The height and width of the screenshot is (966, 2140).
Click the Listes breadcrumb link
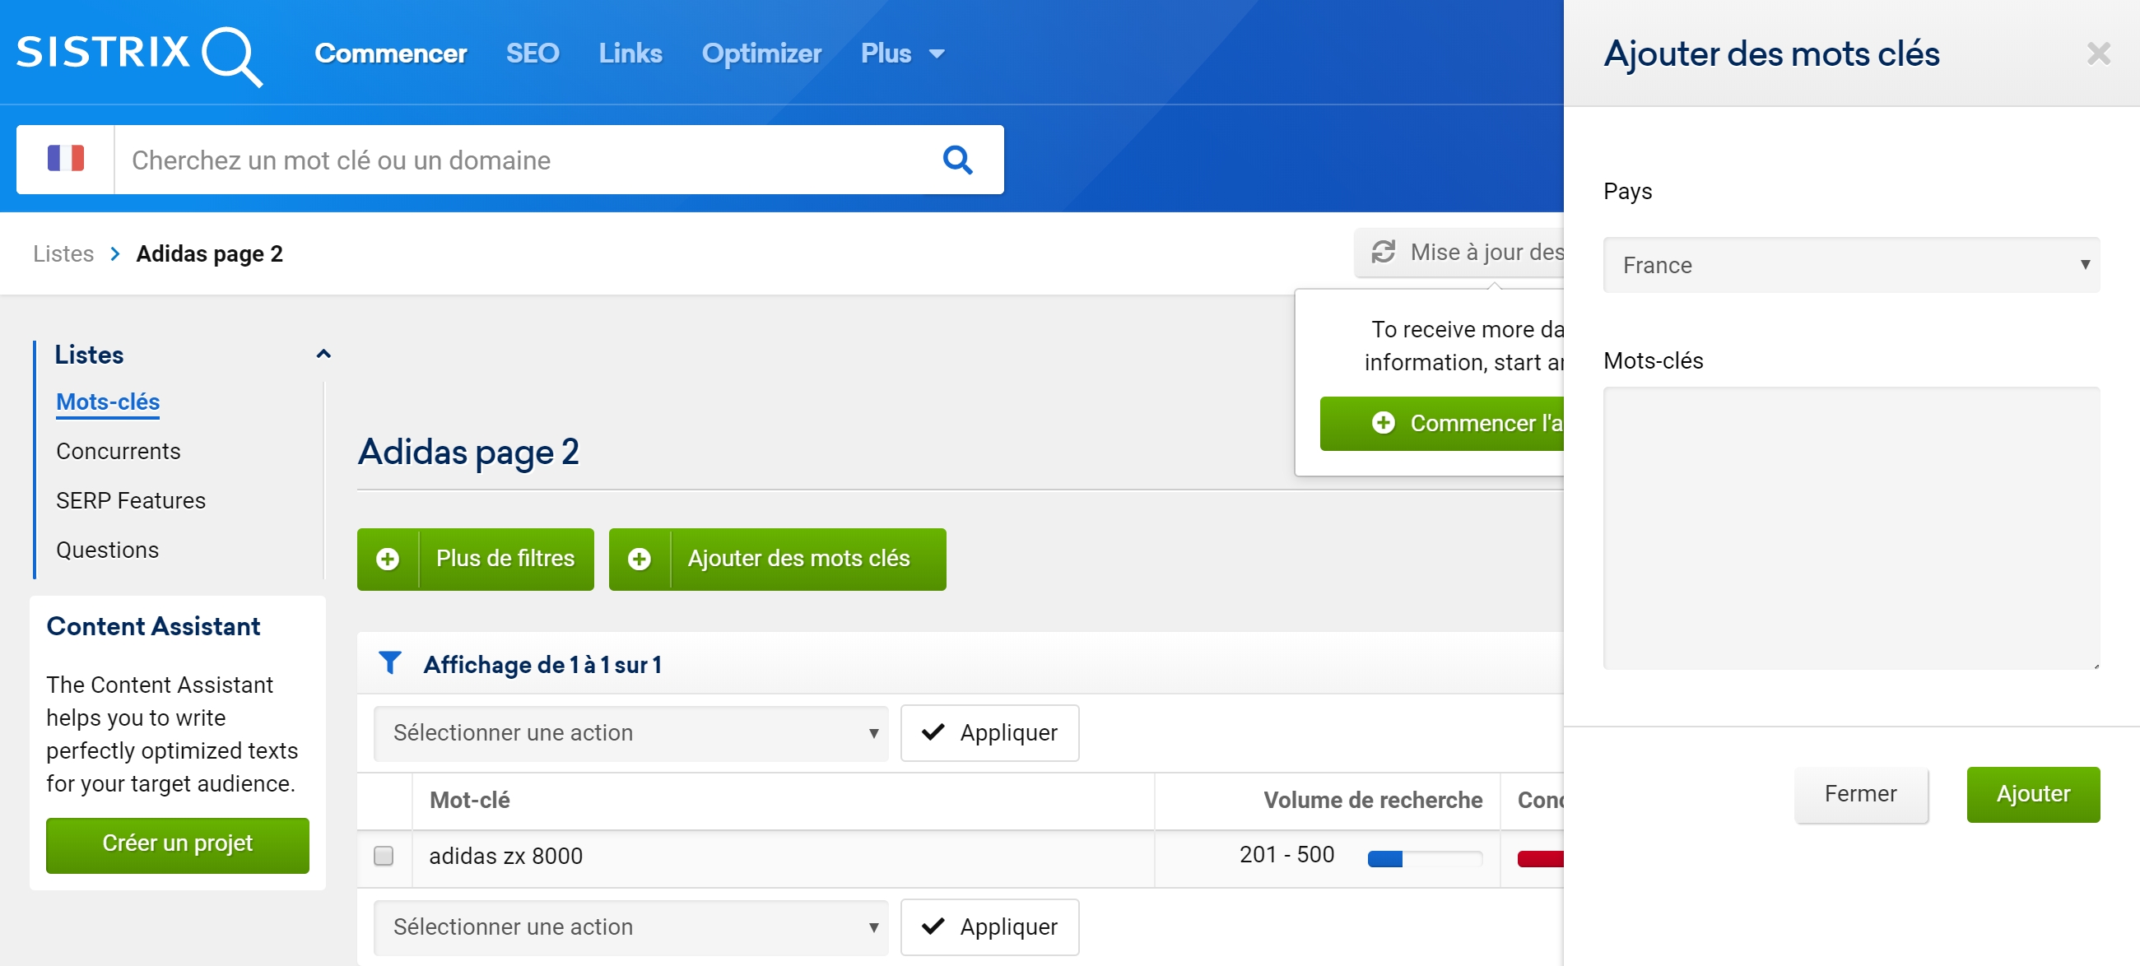click(x=63, y=253)
